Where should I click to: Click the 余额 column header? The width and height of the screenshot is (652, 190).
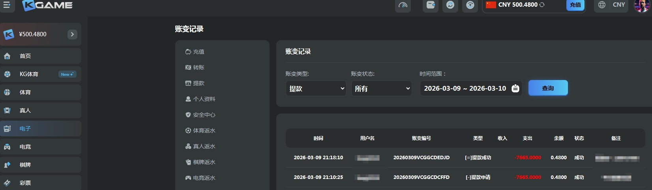pyautogui.click(x=559, y=138)
